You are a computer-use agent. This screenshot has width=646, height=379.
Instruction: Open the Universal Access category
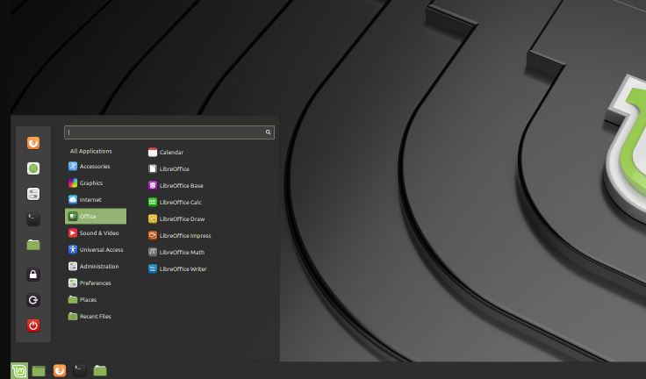click(96, 250)
